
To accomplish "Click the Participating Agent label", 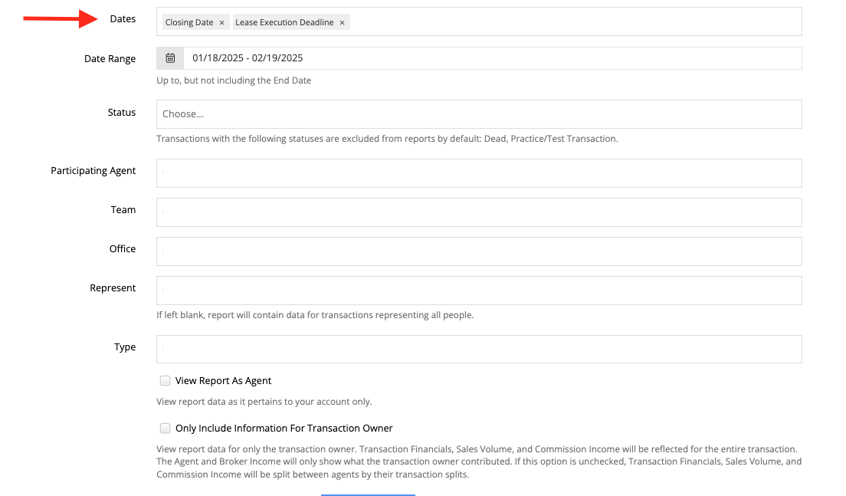I will pyautogui.click(x=93, y=171).
